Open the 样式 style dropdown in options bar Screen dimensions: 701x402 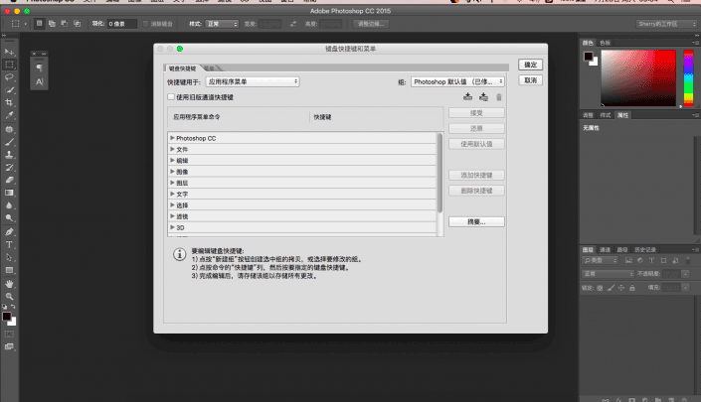point(222,24)
